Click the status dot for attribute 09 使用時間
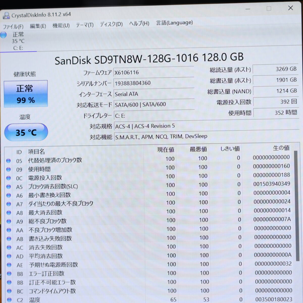The image size is (303, 303). (x=8, y=169)
